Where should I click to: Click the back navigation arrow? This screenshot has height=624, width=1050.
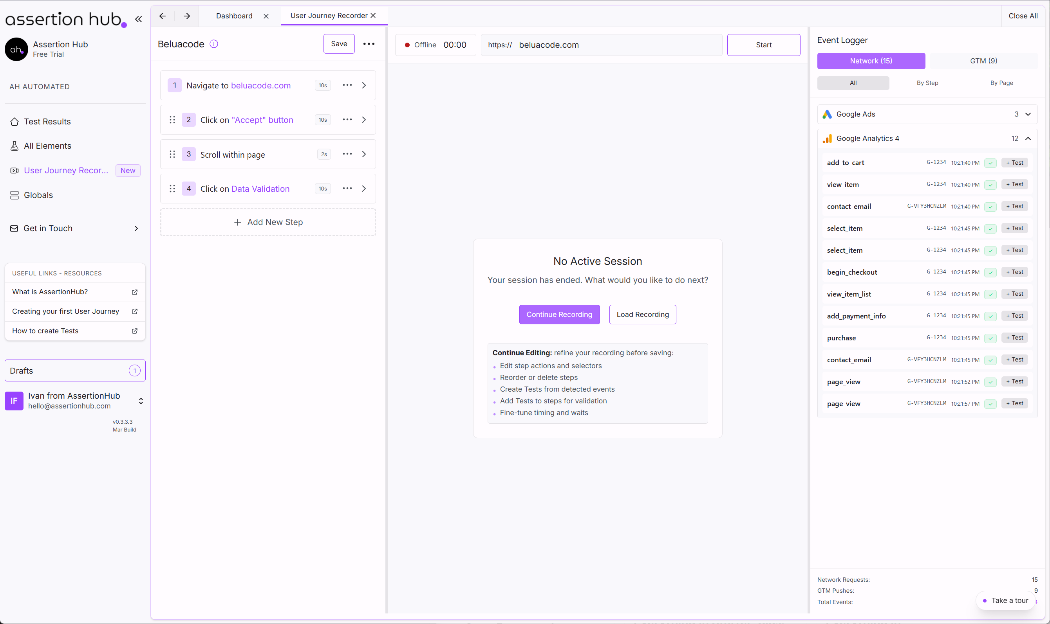163,16
